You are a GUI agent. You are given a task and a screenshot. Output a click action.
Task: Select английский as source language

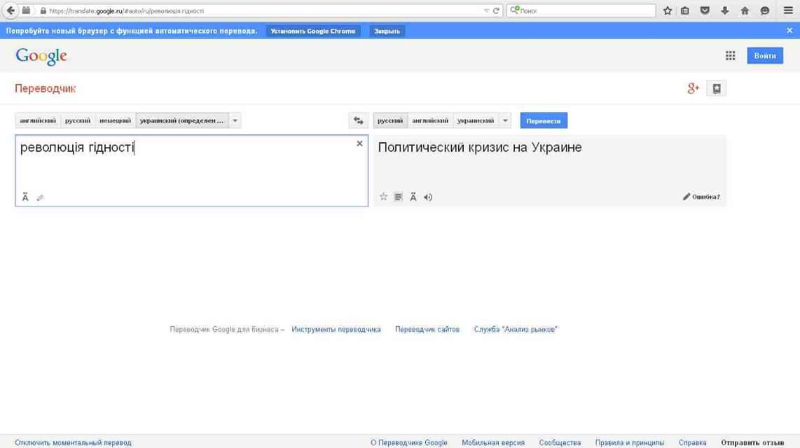pyautogui.click(x=38, y=120)
